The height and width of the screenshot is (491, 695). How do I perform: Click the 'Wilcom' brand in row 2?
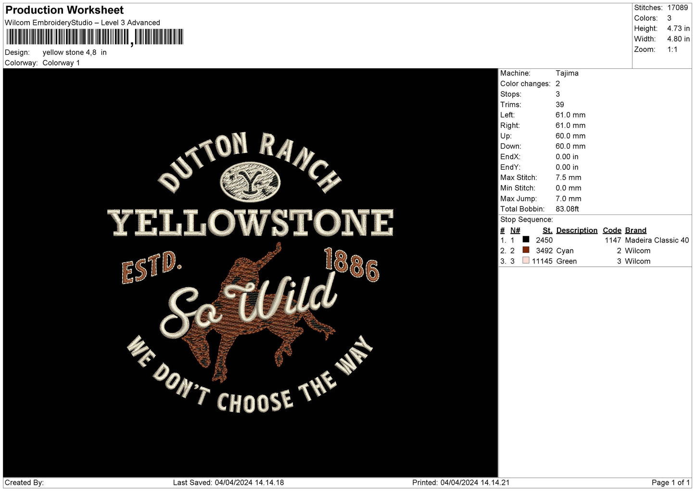tap(637, 251)
